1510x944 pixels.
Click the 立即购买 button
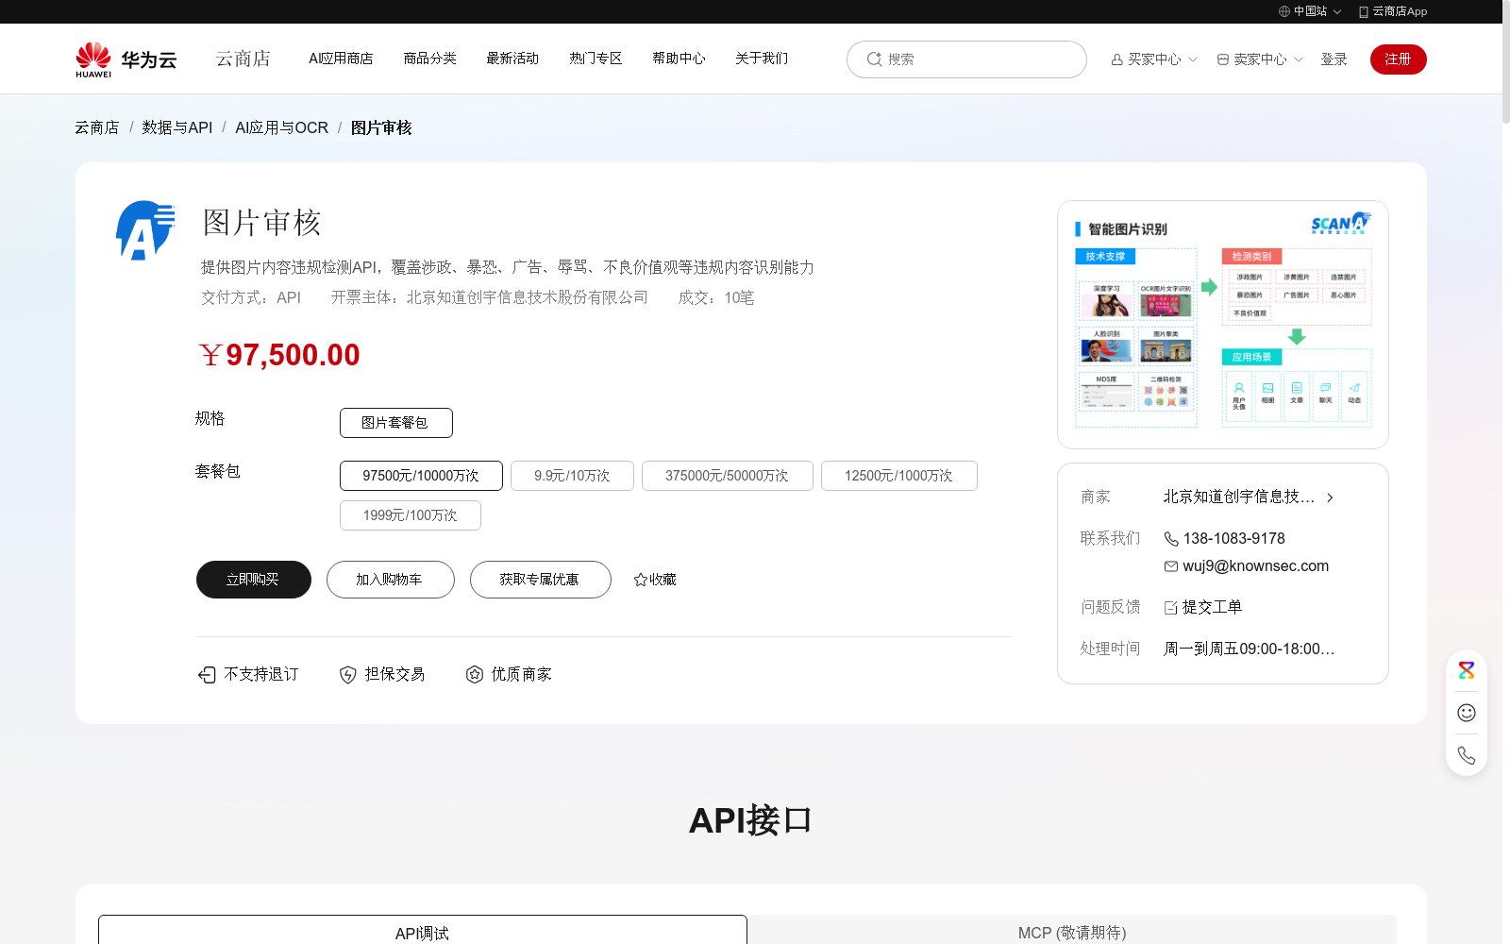point(254,580)
